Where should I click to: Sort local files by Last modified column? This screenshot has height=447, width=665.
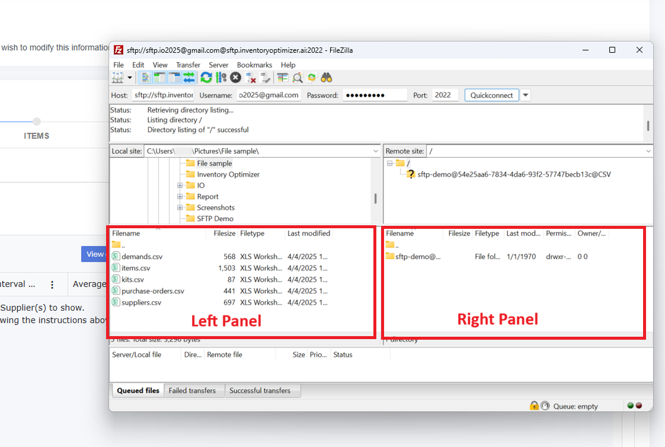309,233
